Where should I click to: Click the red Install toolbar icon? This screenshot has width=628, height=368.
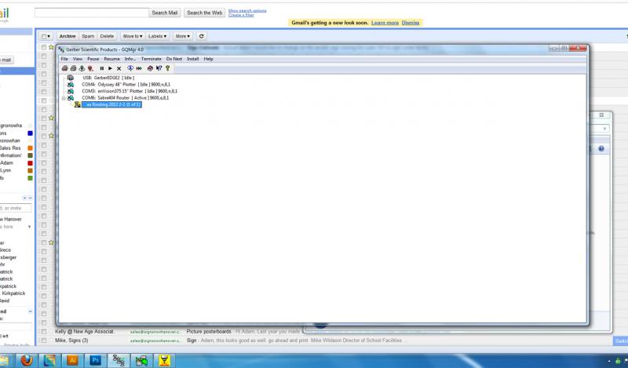[150, 68]
